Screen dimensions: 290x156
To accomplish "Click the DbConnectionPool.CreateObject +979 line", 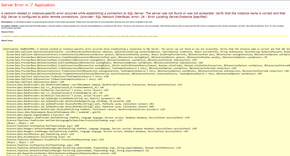I will pyautogui.click(x=102, y=60).
